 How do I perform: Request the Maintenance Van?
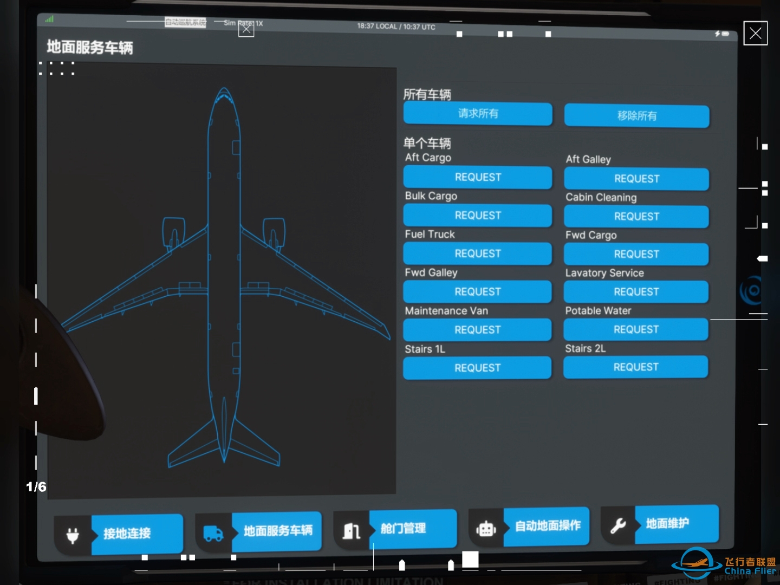pos(477,329)
